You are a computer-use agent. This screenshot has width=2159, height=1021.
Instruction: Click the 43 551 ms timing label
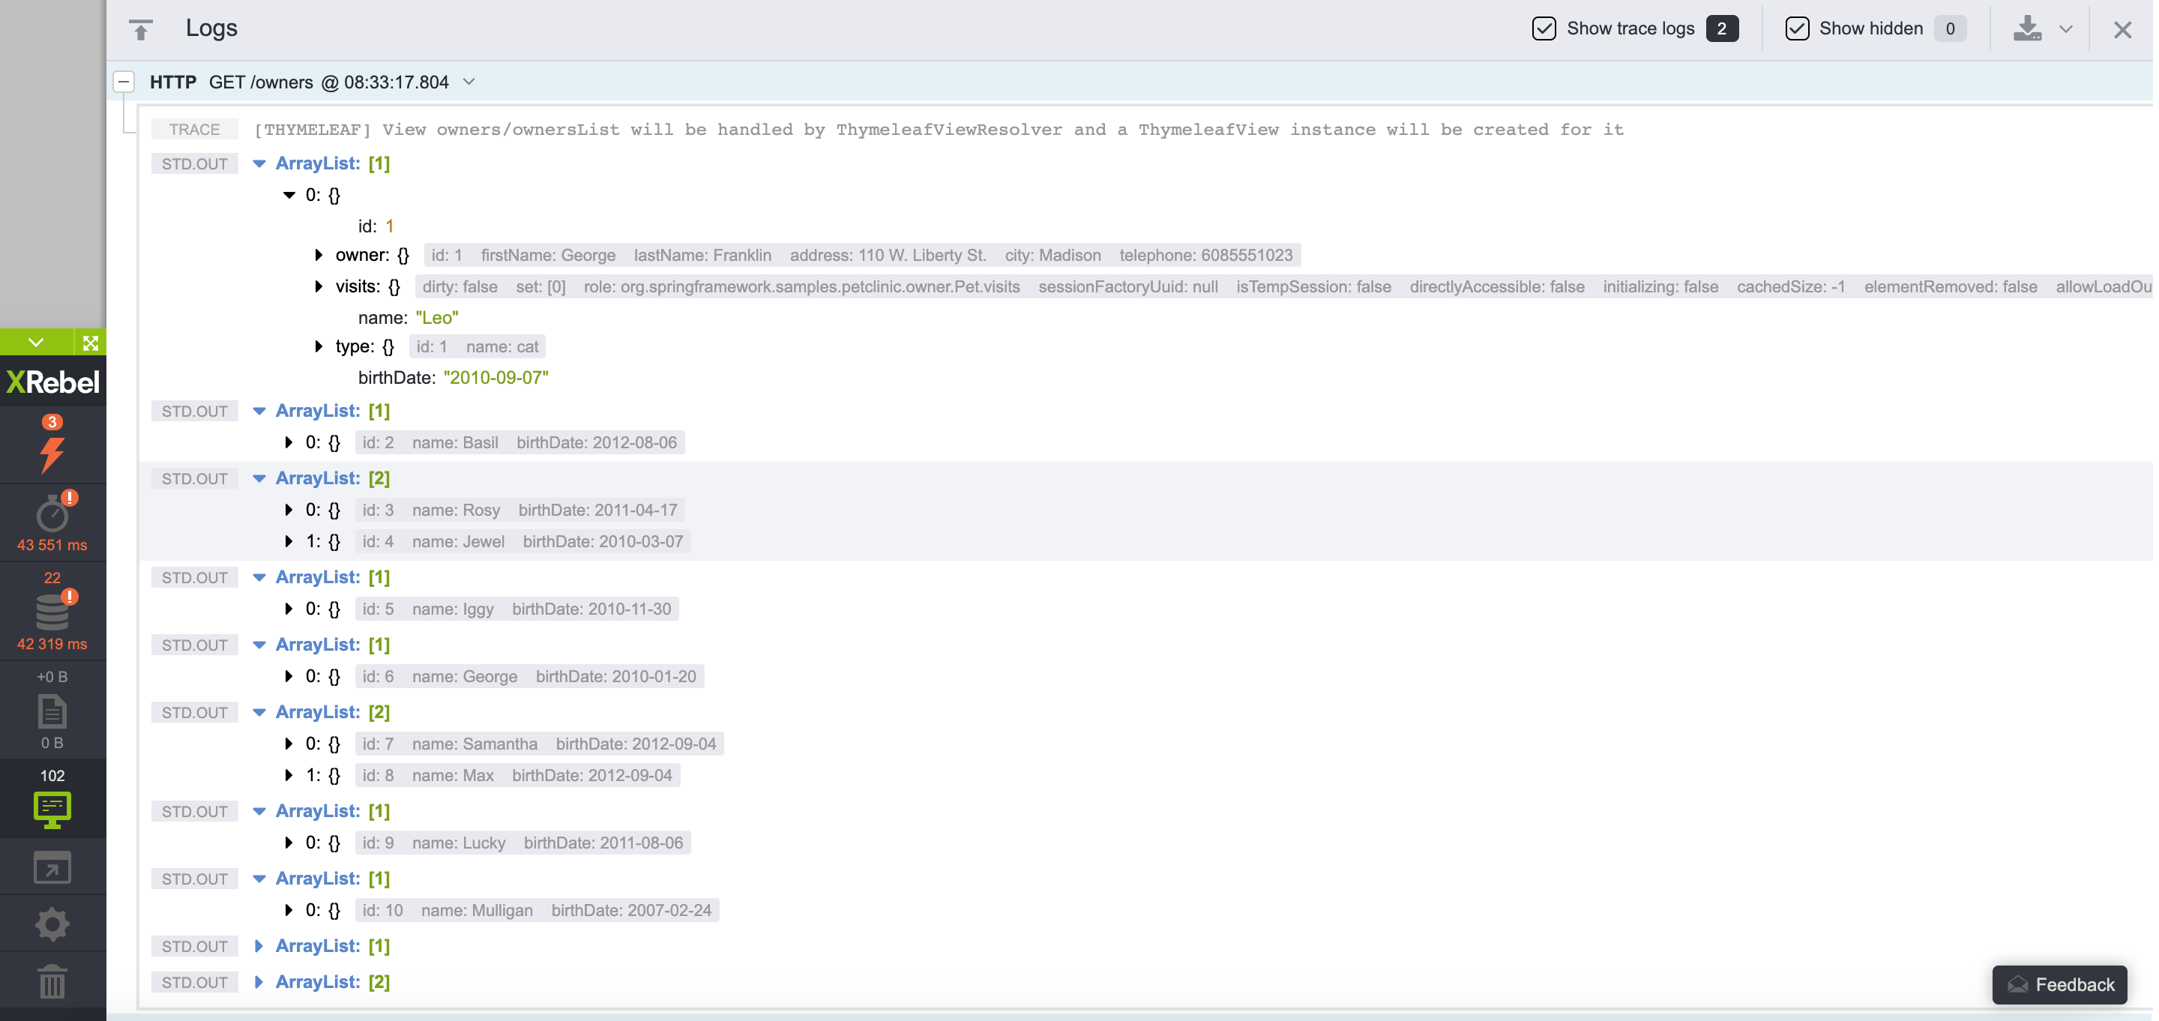[52, 545]
